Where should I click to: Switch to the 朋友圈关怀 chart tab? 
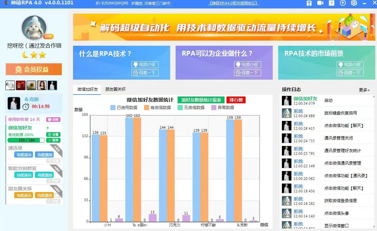115,89
